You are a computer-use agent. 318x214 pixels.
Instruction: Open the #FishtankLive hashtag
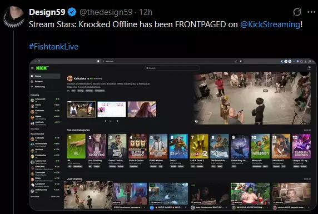click(x=53, y=47)
